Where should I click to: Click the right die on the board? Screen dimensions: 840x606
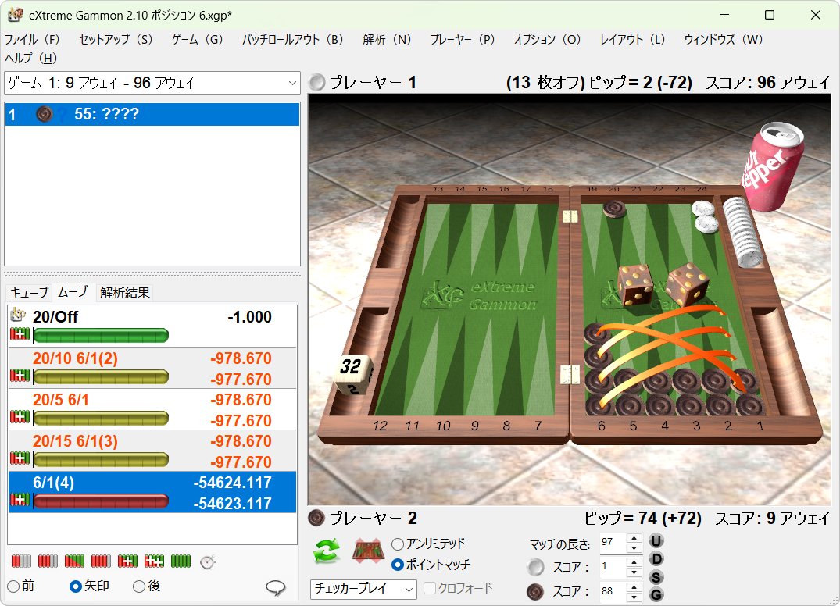pyautogui.click(x=687, y=283)
